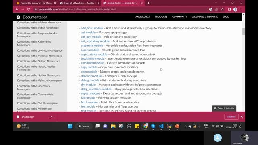Click the taskbar Search box
This screenshot has width=258, height=145.
[84, 126]
